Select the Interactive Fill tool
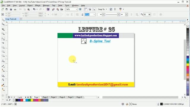The width and height of the screenshot is (190, 107). pyautogui.click(x=3, y=89)
